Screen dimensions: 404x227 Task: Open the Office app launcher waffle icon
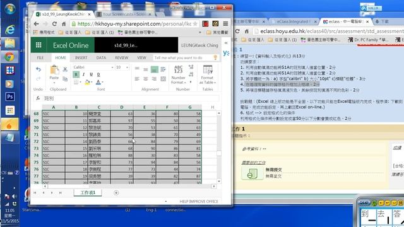[39, 45]
